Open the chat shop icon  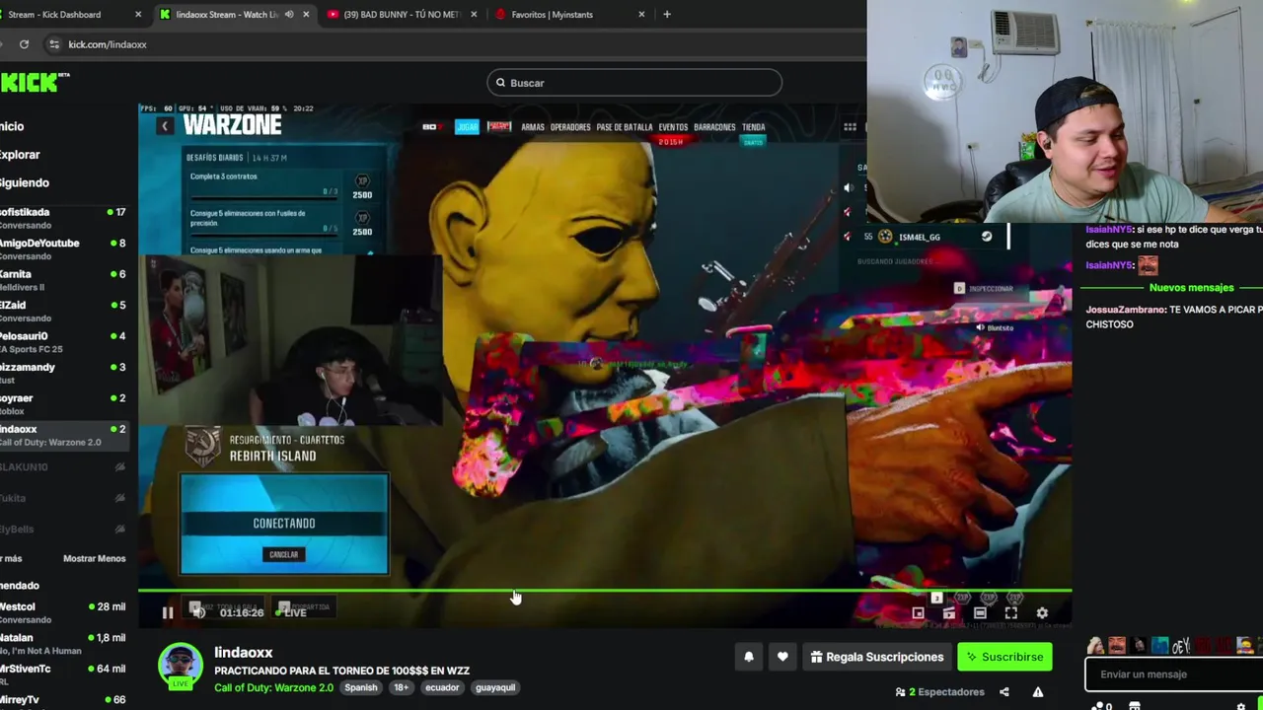(1135, 706)
